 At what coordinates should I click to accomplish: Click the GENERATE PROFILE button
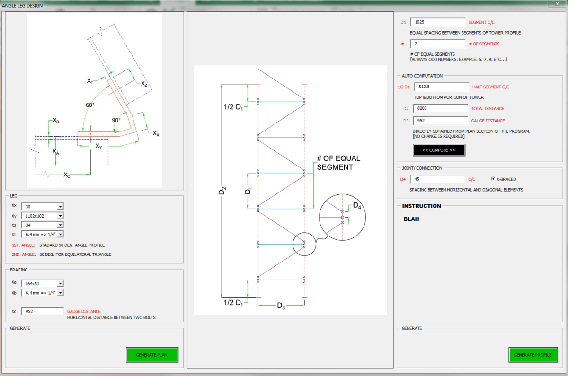click(533, 355)
